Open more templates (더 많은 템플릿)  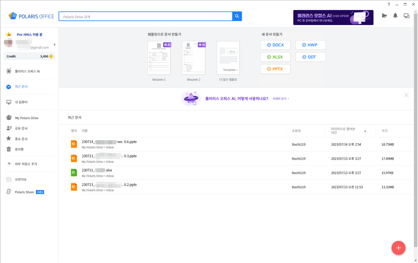click(228, 58)
